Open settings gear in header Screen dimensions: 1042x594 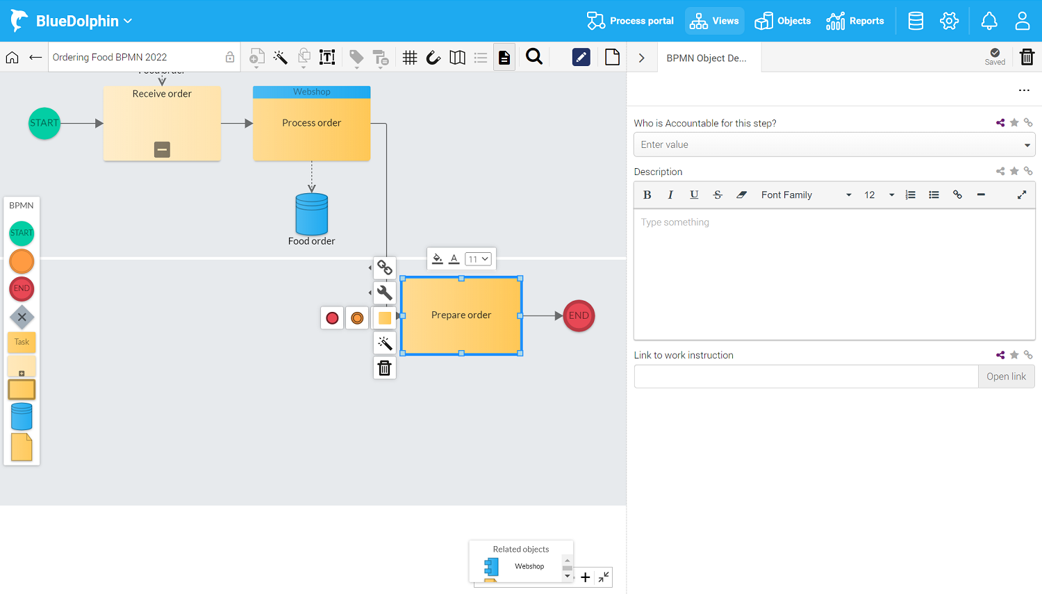(x=949, y=21)
